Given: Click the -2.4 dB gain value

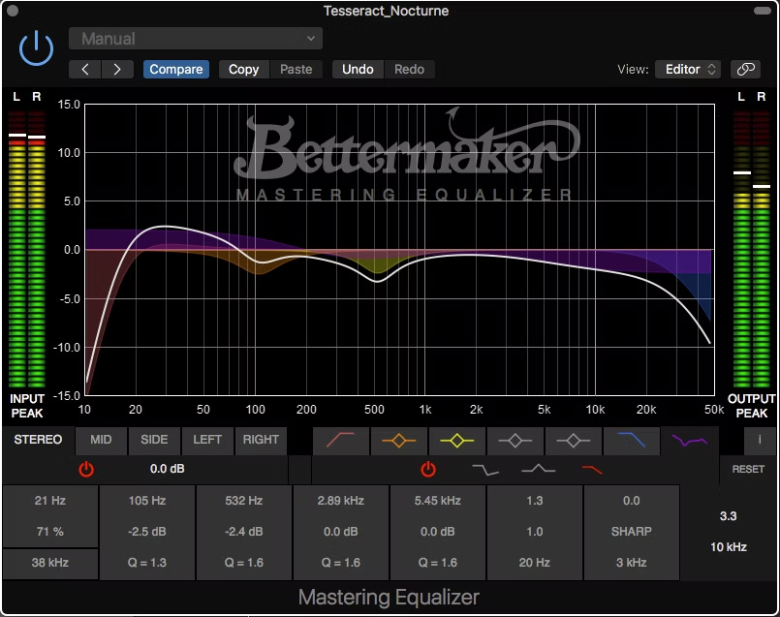Looking at the screenshot, I should (244, 532).
